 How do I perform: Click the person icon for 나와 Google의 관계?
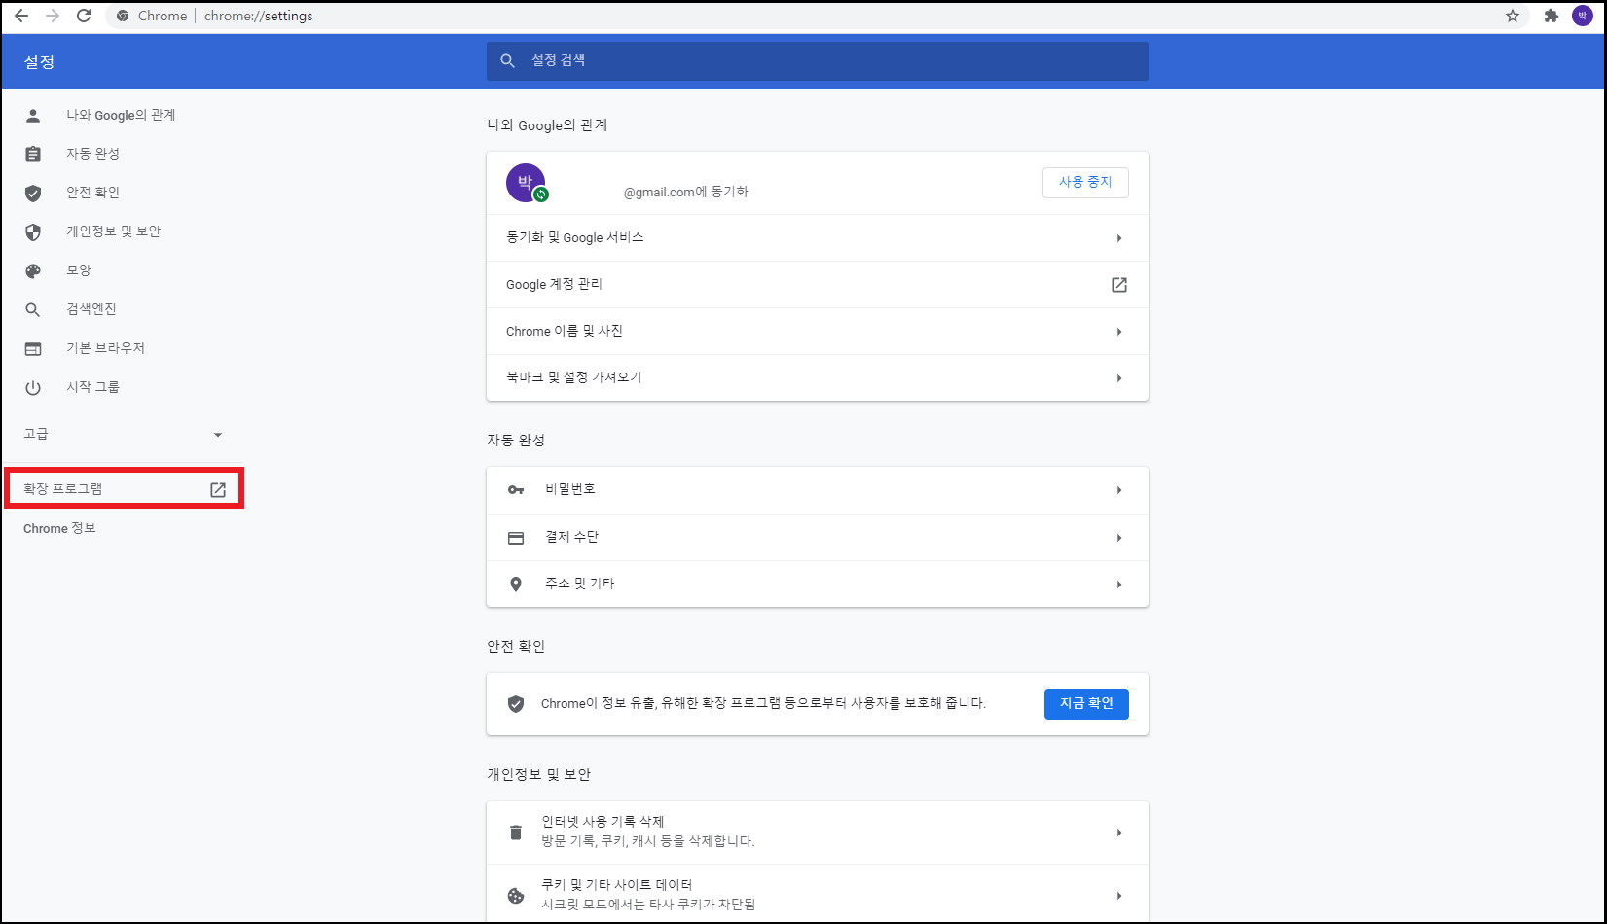33,116
